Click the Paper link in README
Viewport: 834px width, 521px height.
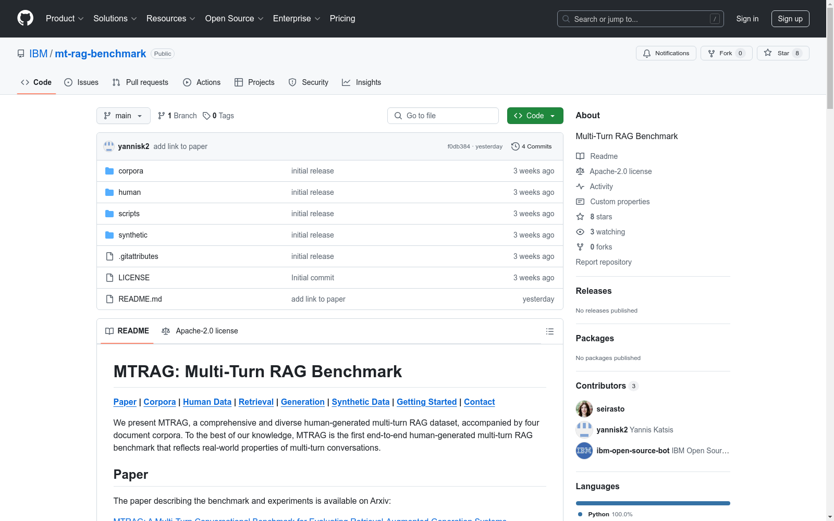pos(125,402)
